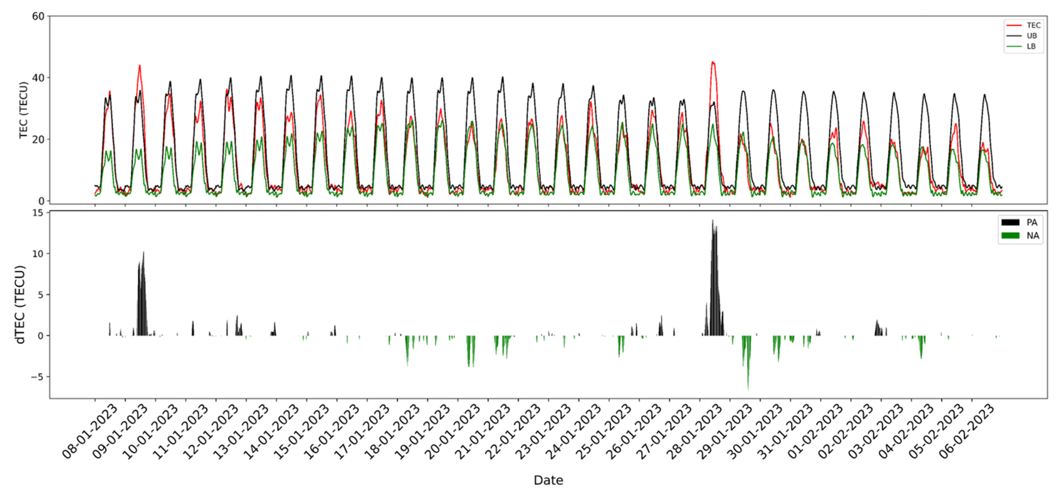
Task: Click the NA legend label text
Action: pos(1033,236)
